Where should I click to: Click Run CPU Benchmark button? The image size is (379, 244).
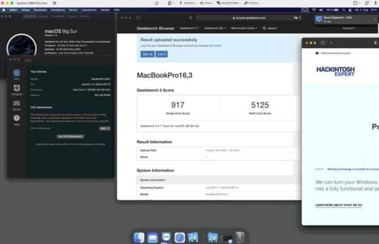click(x=70, y=137)
